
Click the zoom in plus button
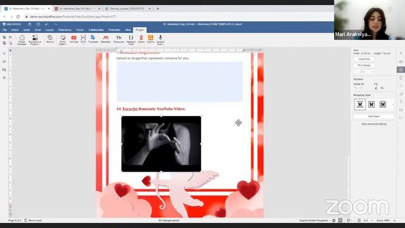(x=394, y=220)
